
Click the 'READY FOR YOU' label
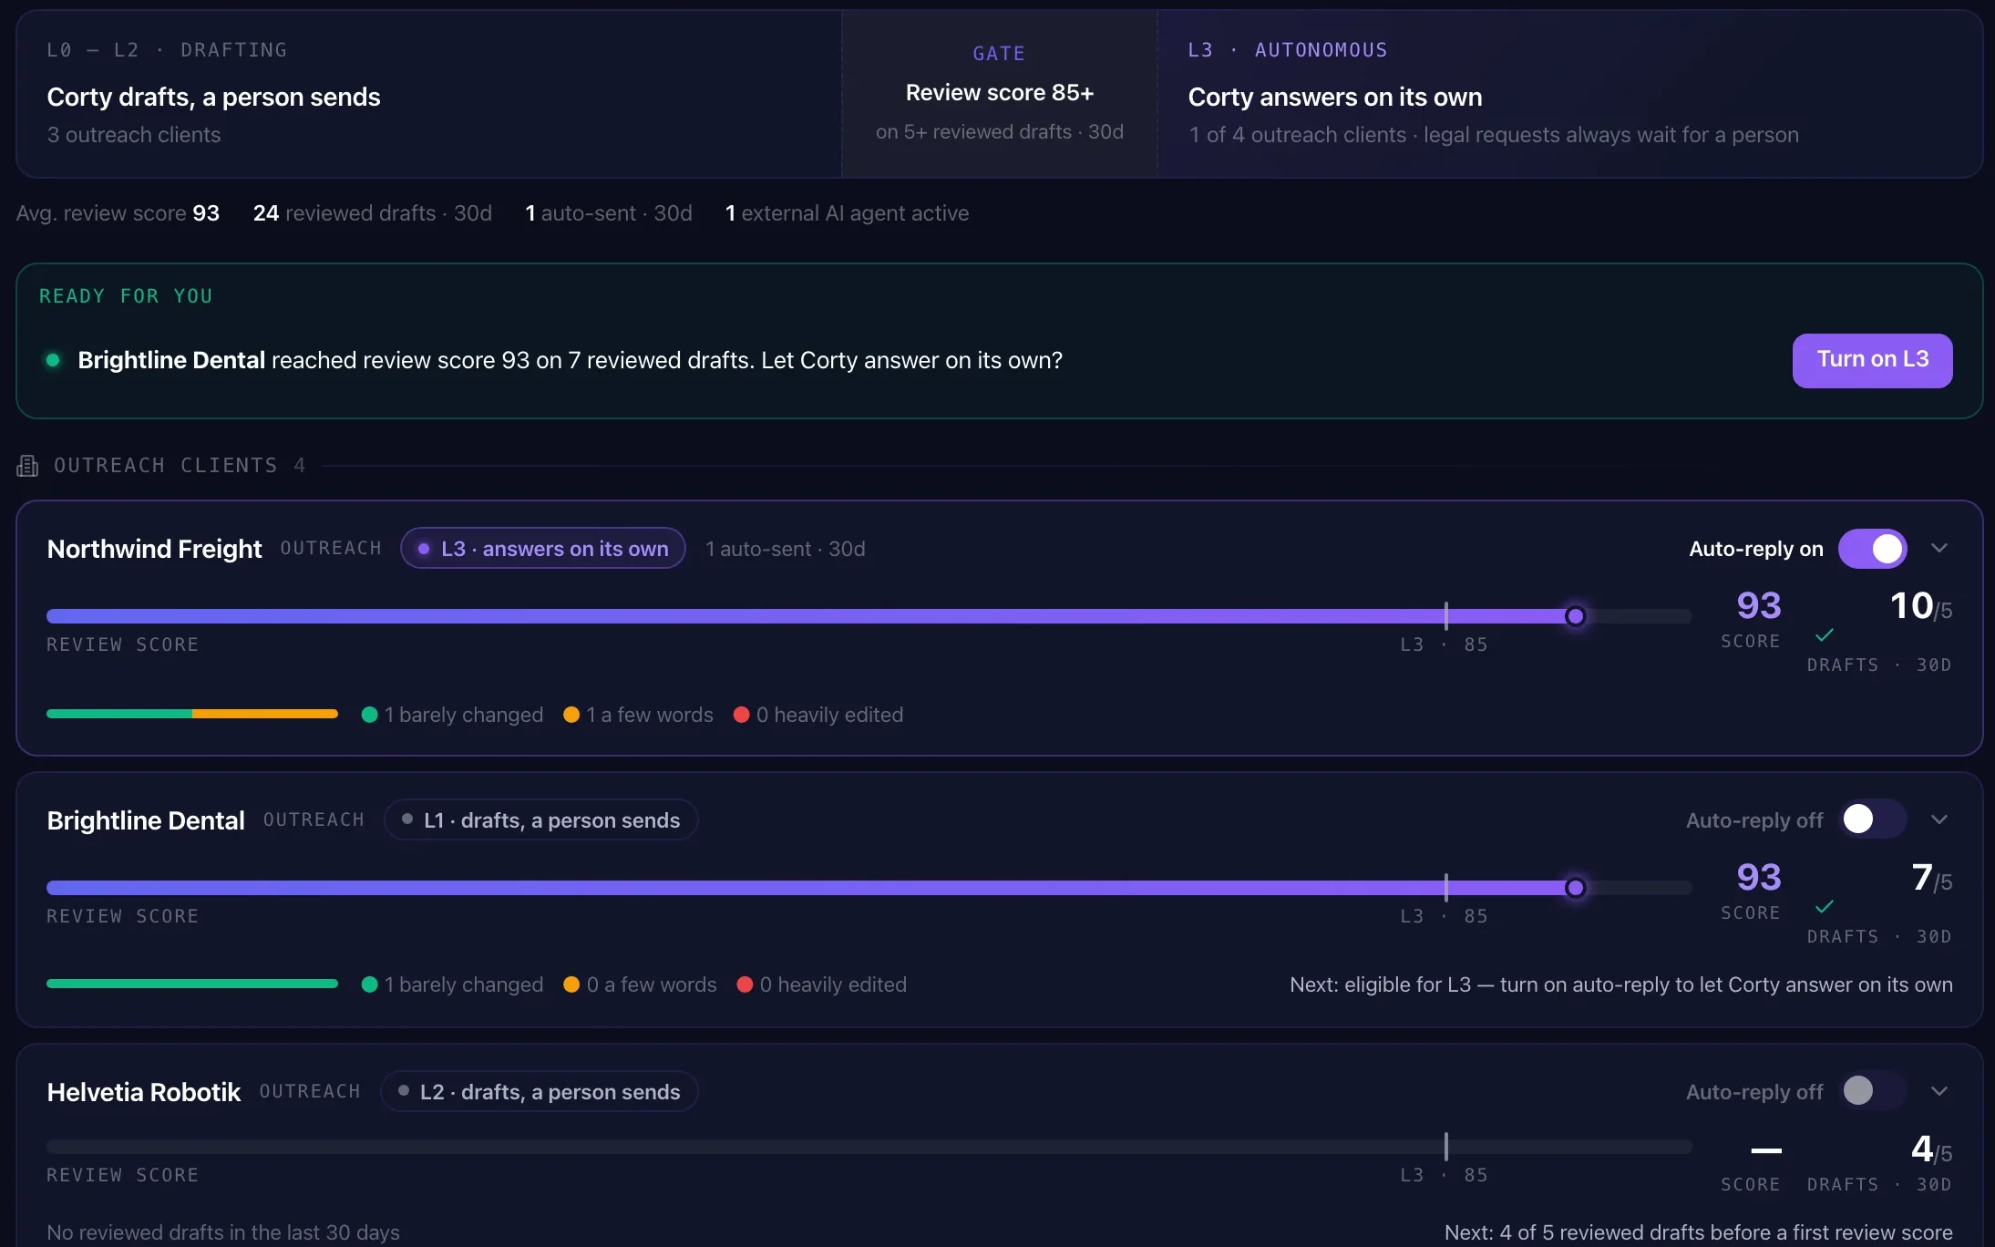(126, 296)
